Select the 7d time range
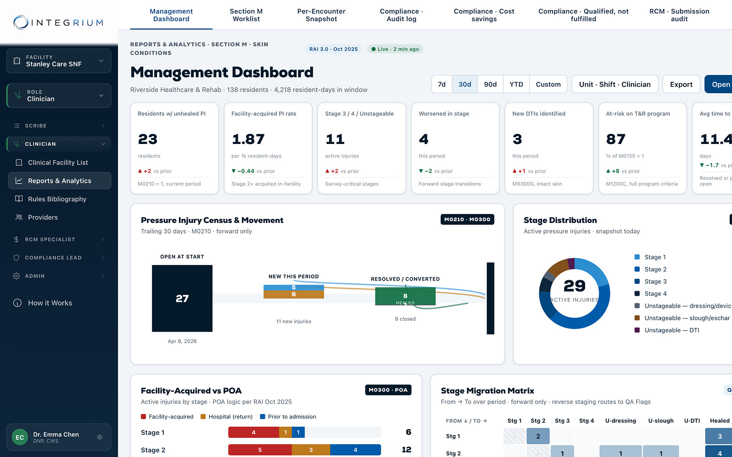Screen dimensions: 732x457 click(x=441, y=84)
